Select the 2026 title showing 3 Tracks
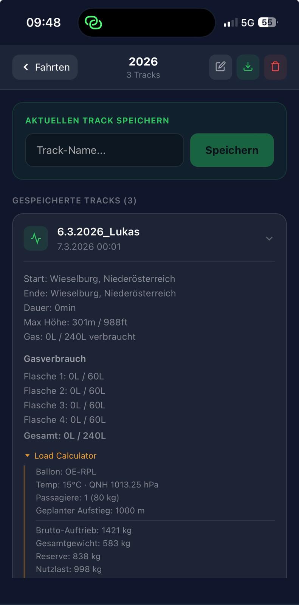The width and height of the screenshot is (299, 605). [x=143, y=67]
